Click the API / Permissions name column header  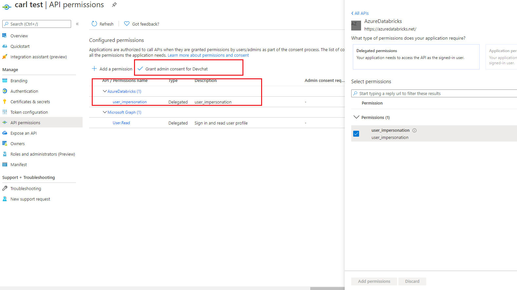coord(125,81)
